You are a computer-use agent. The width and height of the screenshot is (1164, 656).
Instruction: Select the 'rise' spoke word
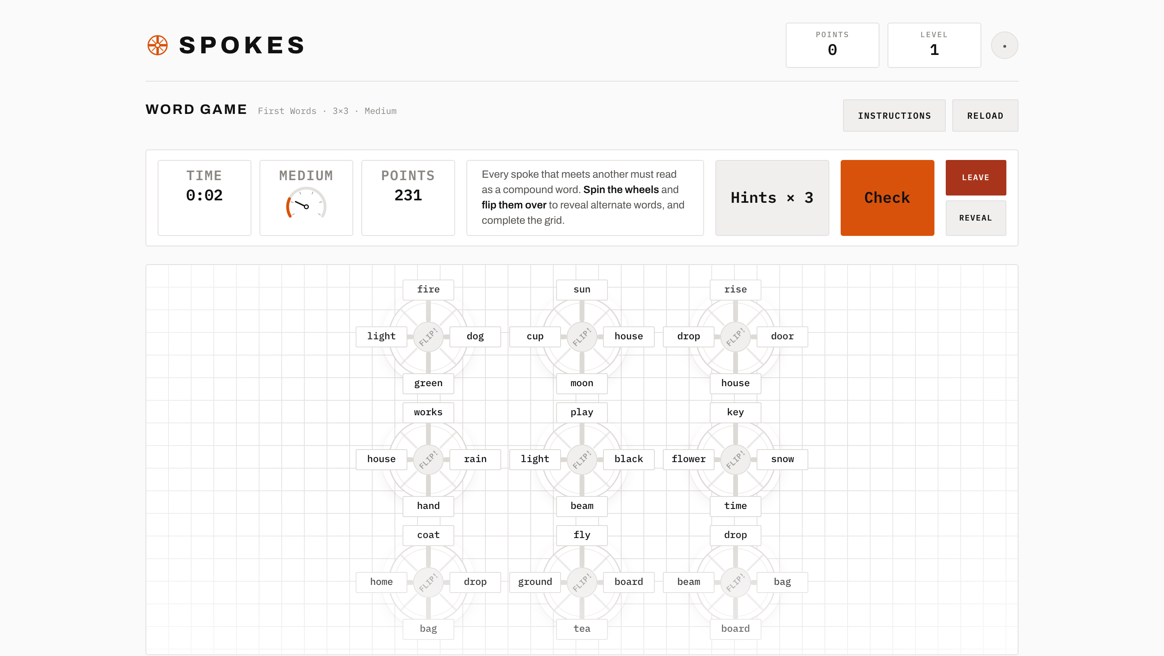[x=735, y=289]
